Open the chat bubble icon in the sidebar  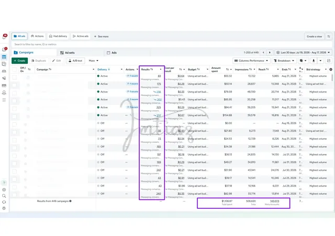[4, 202]
